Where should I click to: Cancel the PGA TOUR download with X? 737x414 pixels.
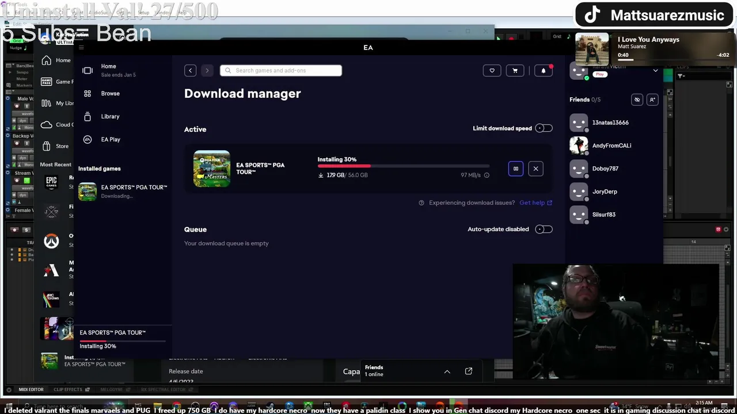pos(535,168)
